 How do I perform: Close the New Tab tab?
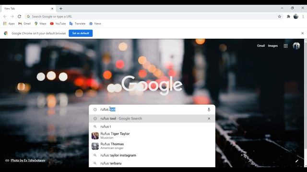click(x=52, y=9)
